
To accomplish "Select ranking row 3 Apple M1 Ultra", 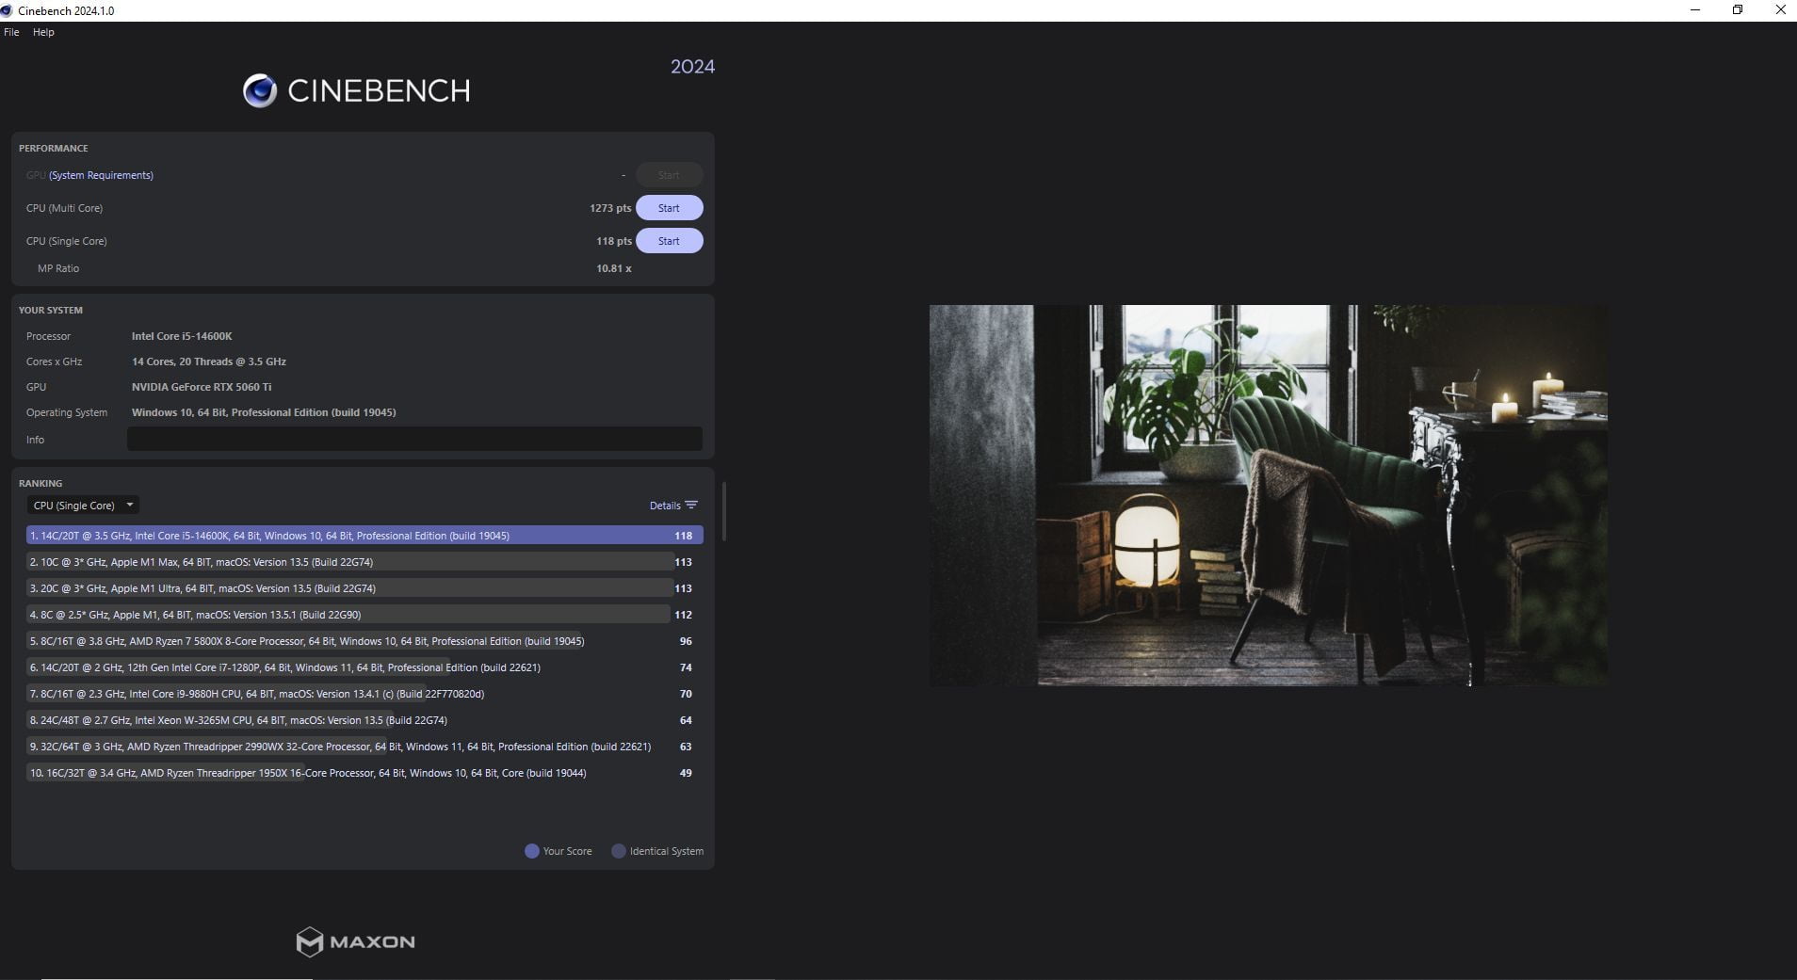I will (364, 588).
